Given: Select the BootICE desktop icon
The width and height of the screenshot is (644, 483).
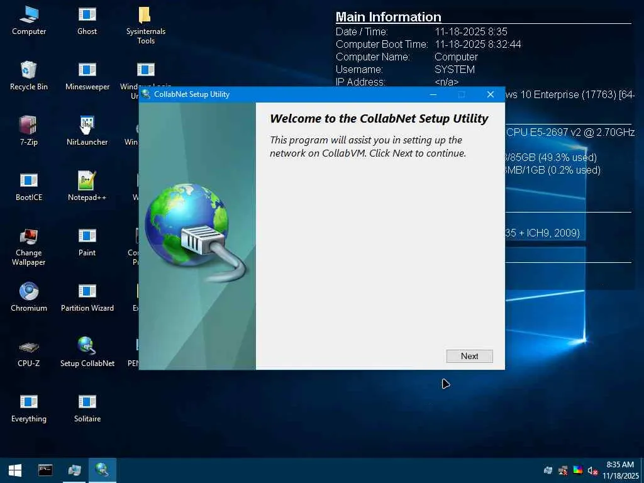Looking at the screenshot, I should [29, 187].
